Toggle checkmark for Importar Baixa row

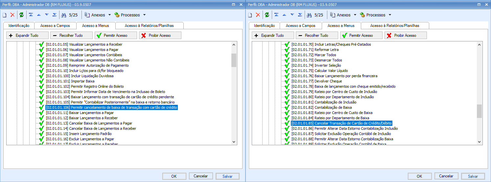click(x=41, y=81)
